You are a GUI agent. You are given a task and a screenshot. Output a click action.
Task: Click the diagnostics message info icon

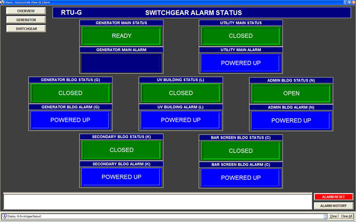tap(4, 216)
